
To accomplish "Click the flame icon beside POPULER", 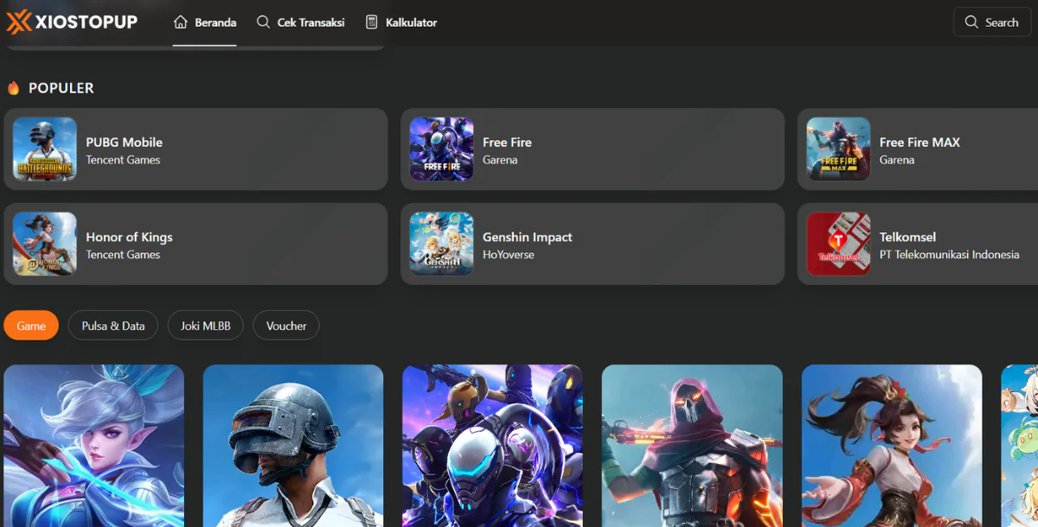I will pos(13,88).
